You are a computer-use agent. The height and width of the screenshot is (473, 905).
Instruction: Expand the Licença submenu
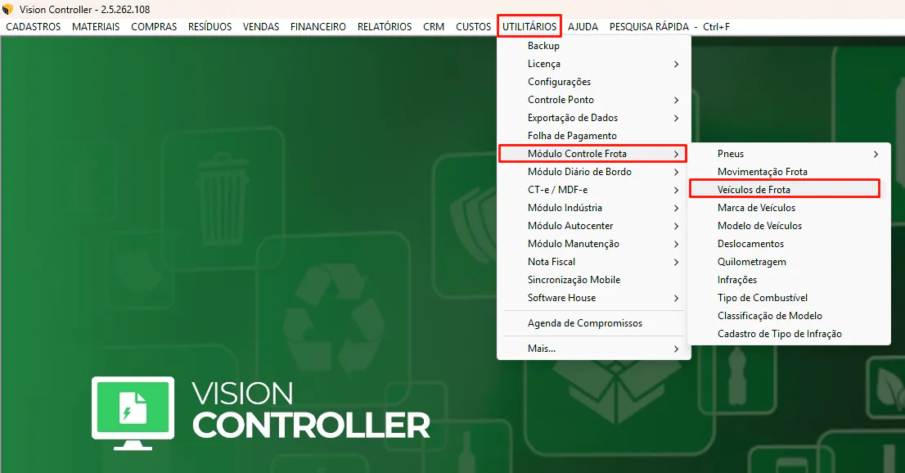point(594,64)
